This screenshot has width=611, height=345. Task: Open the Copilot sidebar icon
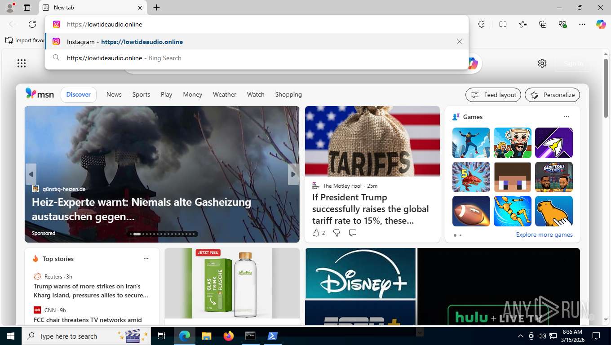601,24
